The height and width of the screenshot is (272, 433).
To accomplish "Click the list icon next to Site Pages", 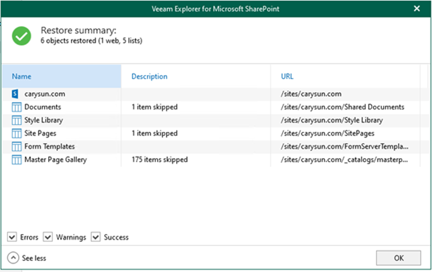I will (x=16, y=133).
